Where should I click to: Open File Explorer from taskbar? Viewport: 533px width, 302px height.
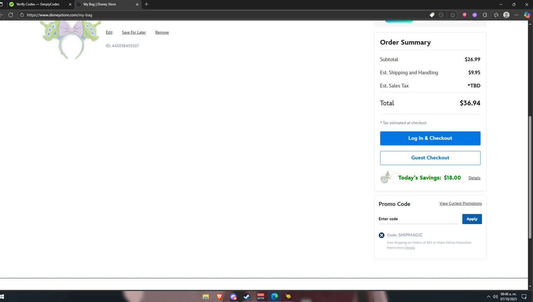(206, 297)
